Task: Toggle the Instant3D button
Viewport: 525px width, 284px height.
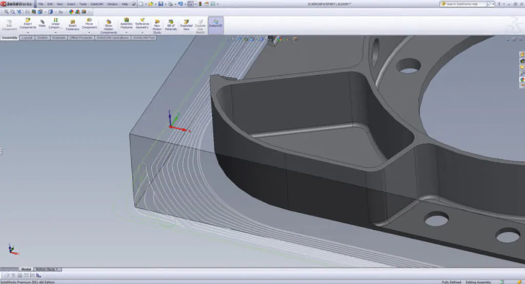Action: click(x=216, y=22)
